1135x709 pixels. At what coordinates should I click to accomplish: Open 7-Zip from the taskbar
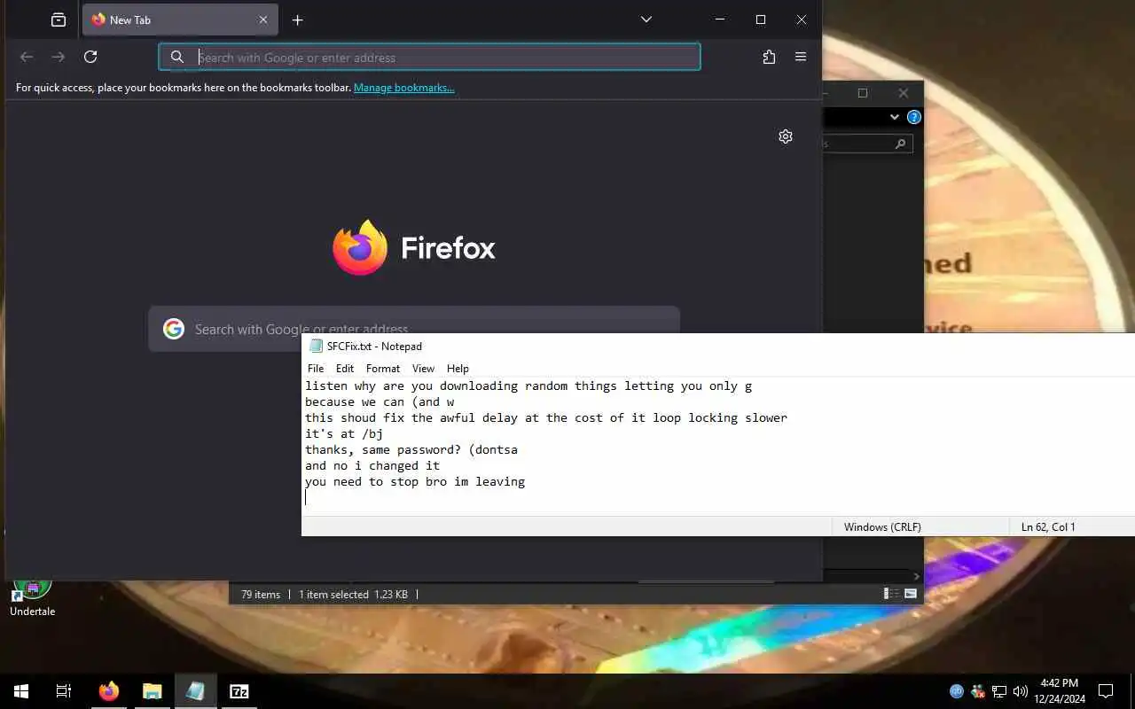[239, 691]
